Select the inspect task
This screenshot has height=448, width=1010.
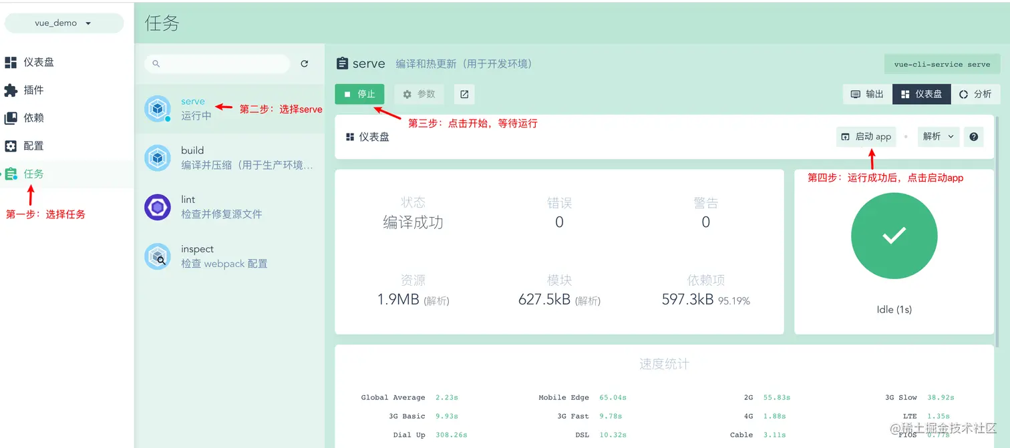click(x=229, y=257)
